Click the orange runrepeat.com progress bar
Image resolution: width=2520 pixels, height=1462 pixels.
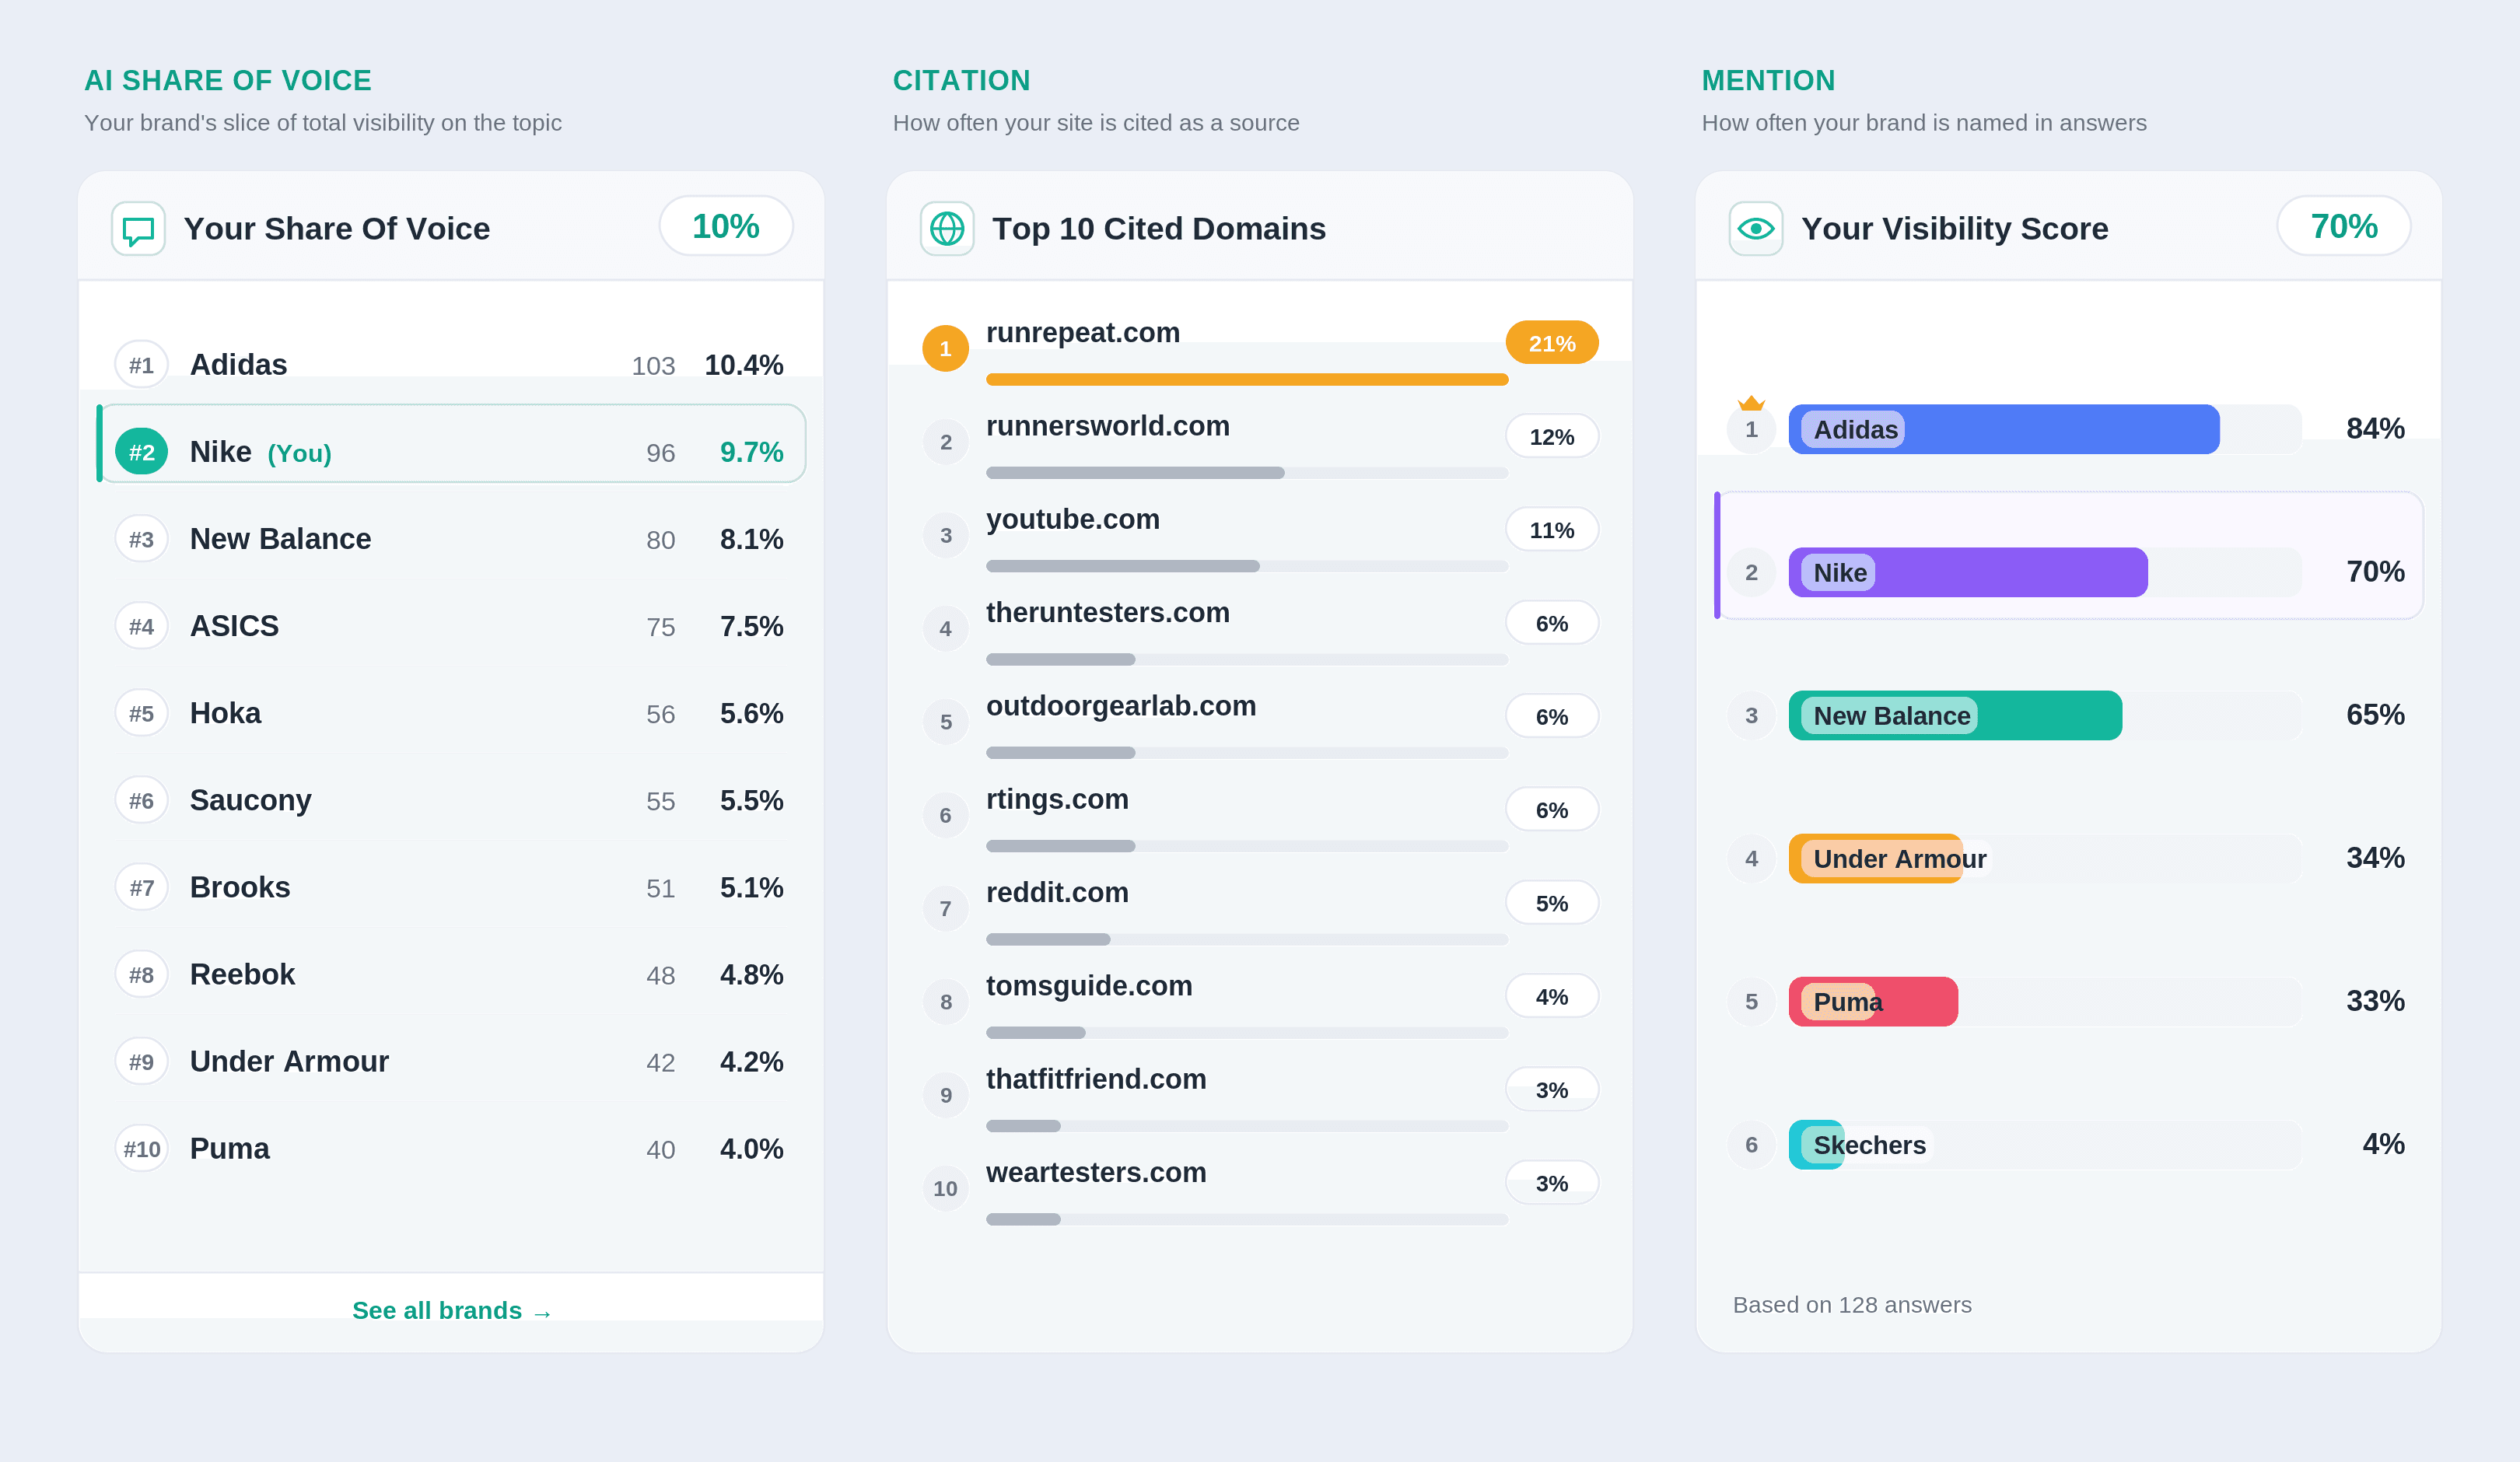1246,379
